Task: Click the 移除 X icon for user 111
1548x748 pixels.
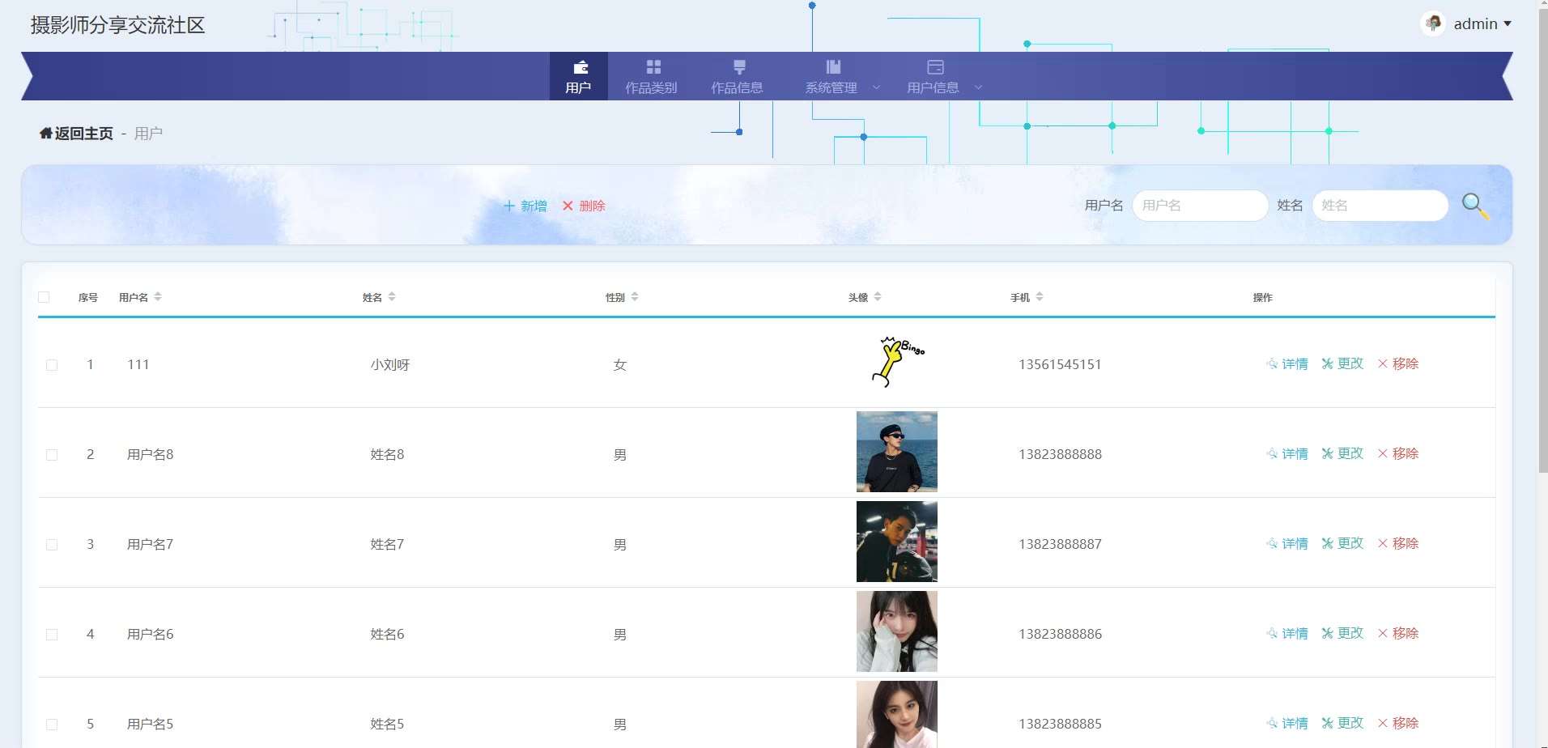Action: [1383, 363]
